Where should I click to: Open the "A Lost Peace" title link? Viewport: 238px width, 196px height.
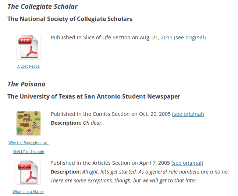point(28,67)
